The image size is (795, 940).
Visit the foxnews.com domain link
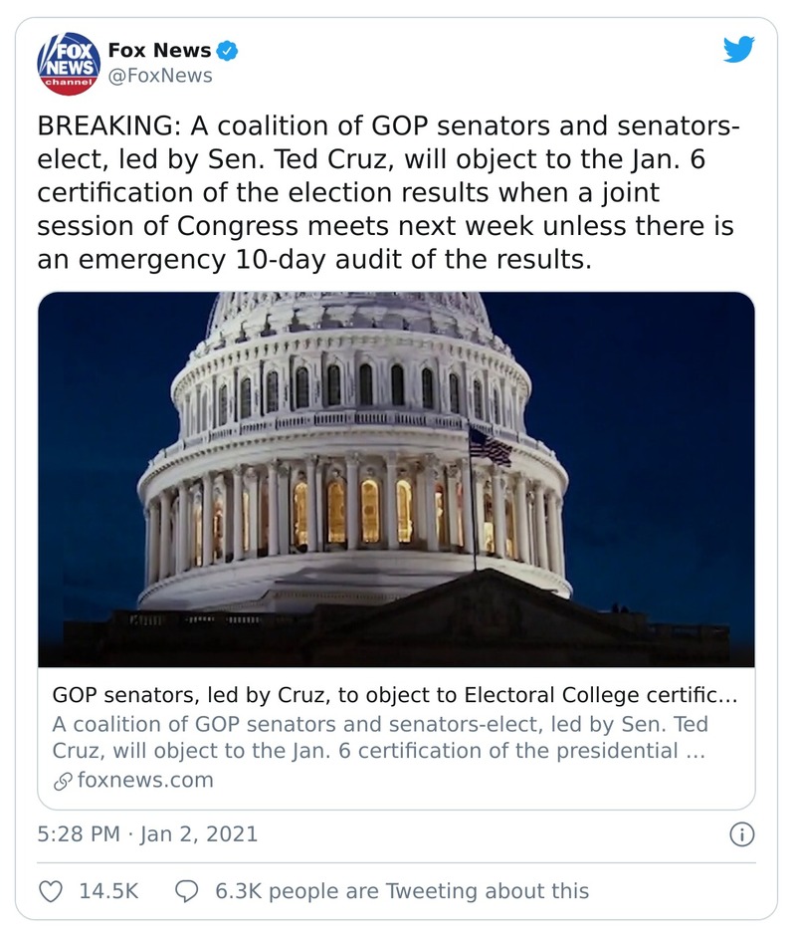click(144, 780)
